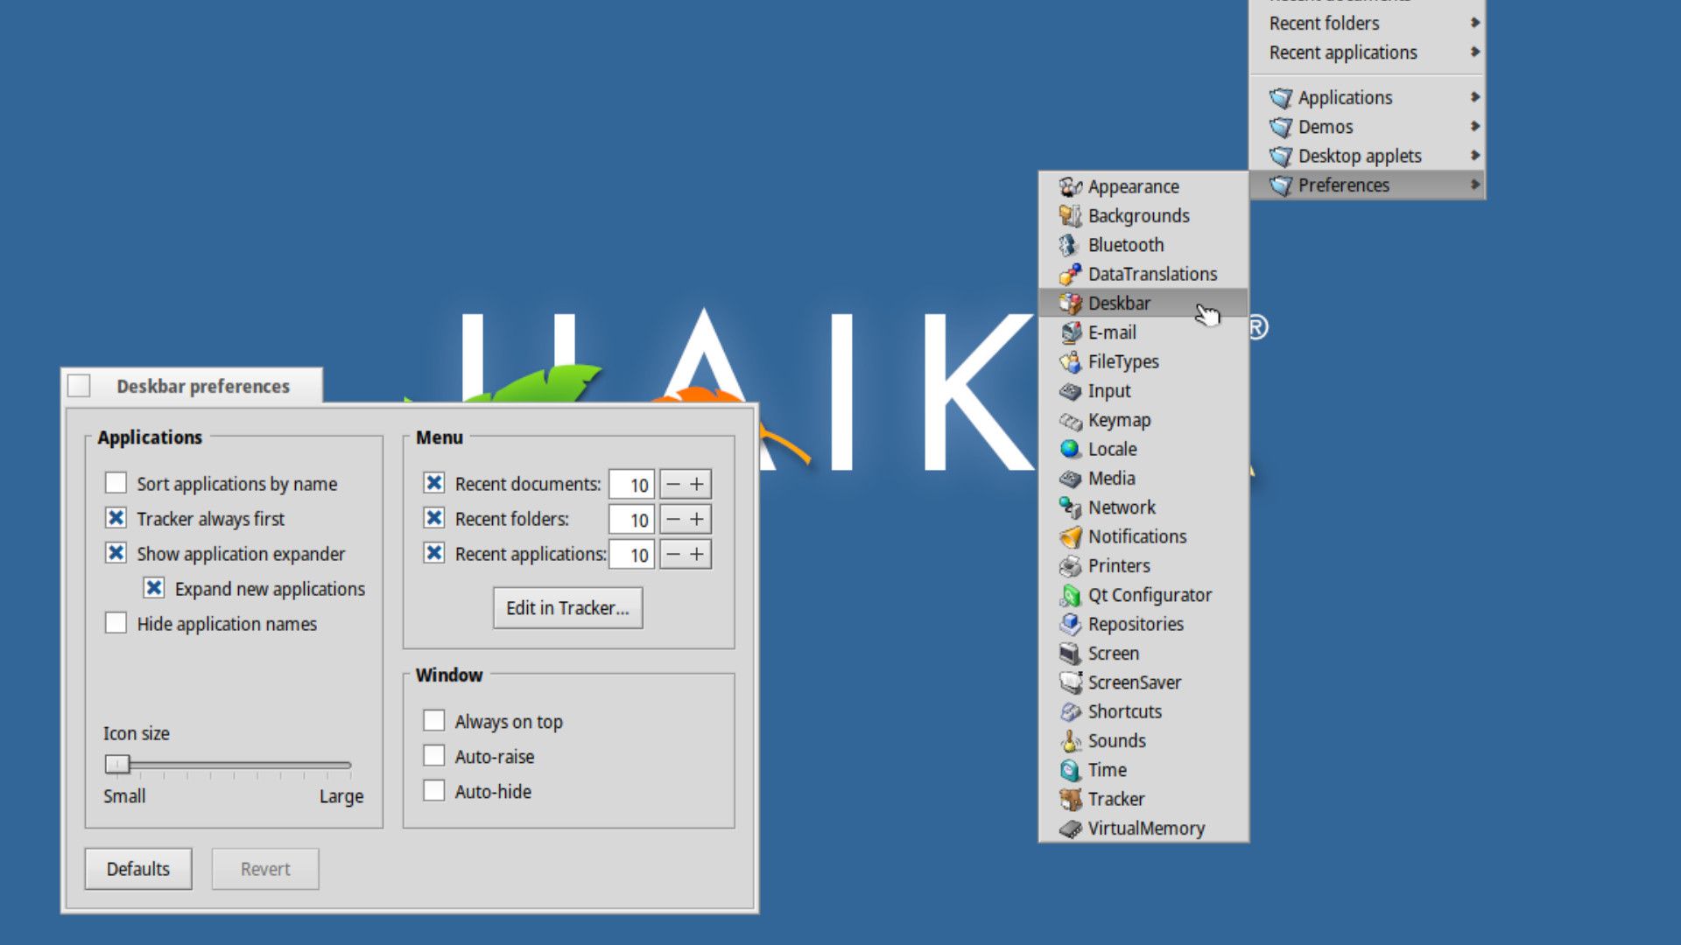Open the VirtualMemory icon

tap(1070, 828)
